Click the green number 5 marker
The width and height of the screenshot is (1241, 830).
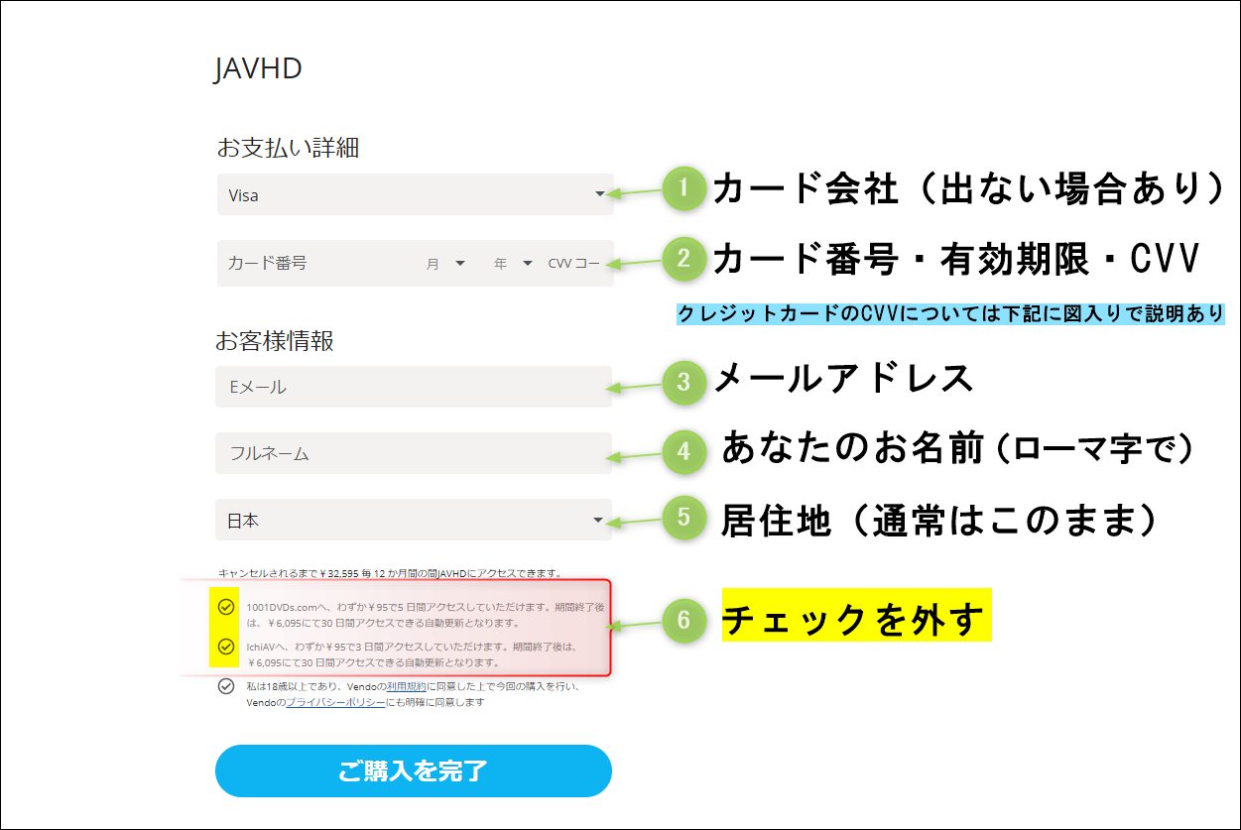[683, 519]
